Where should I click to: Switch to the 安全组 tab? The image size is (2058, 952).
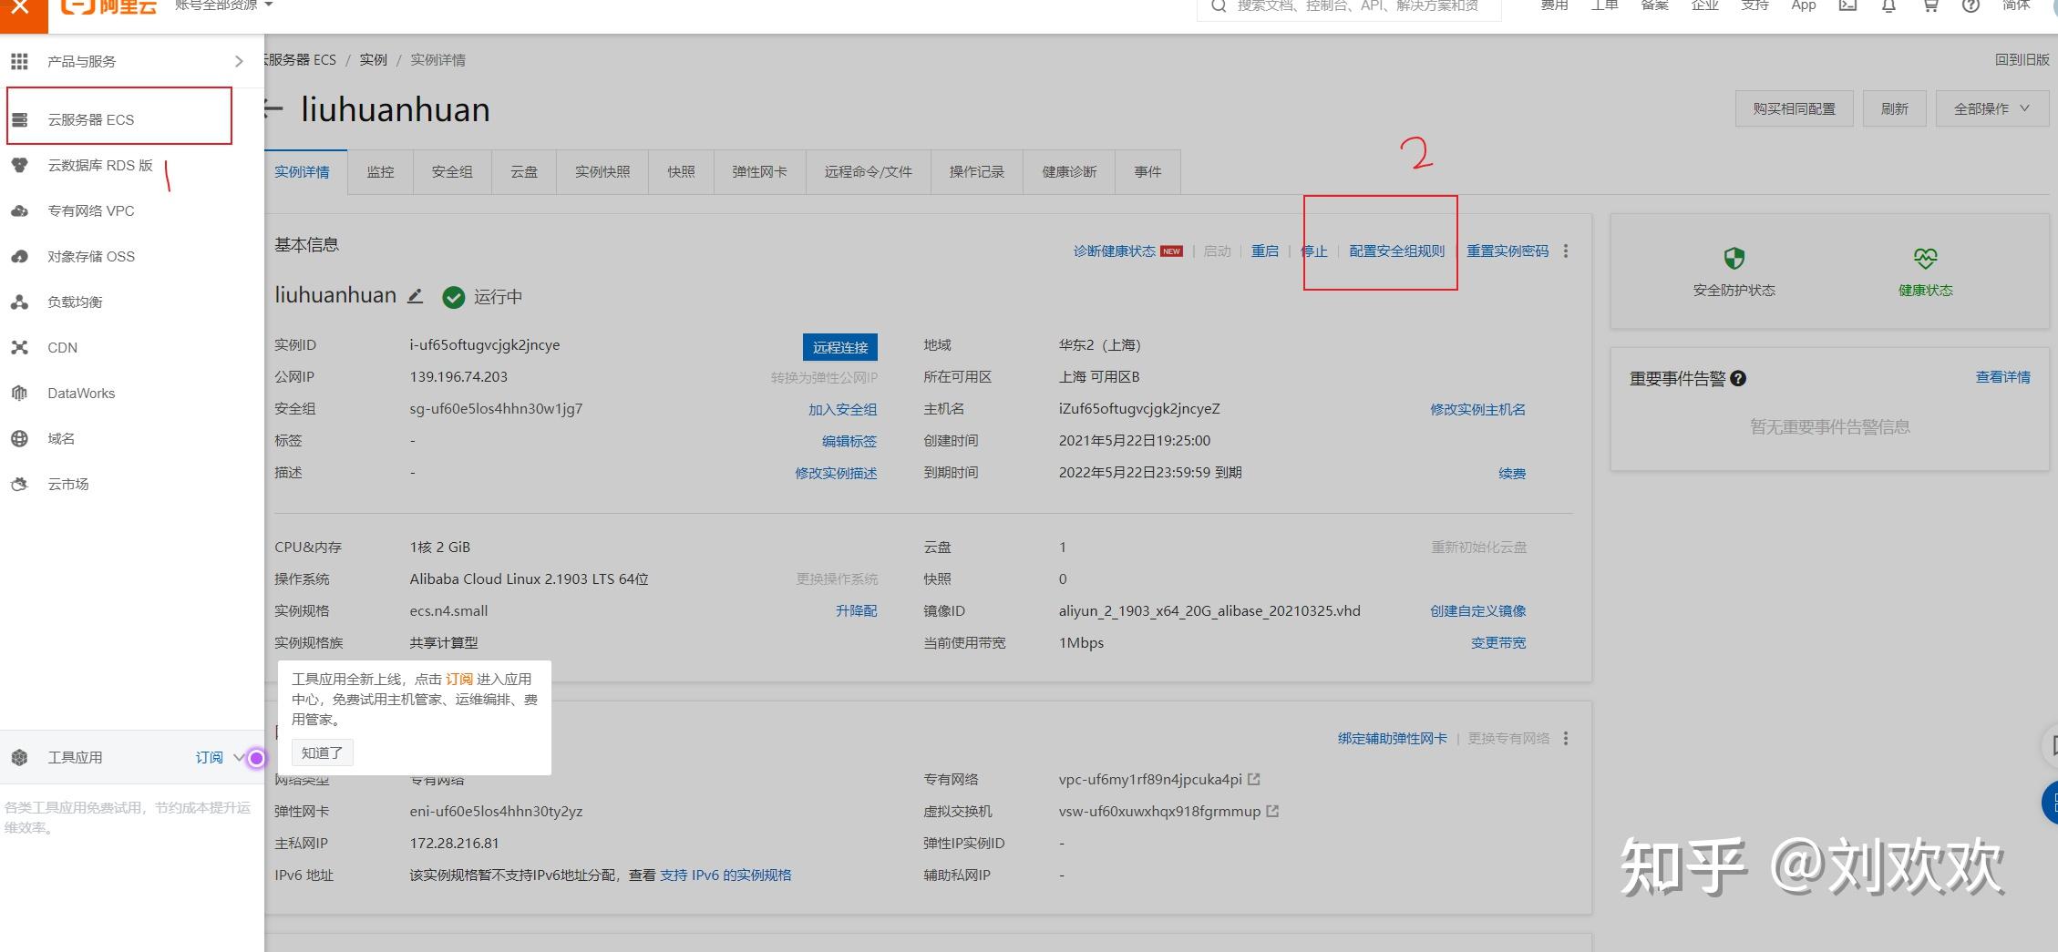pyautogui.click(x=452, y=172)
